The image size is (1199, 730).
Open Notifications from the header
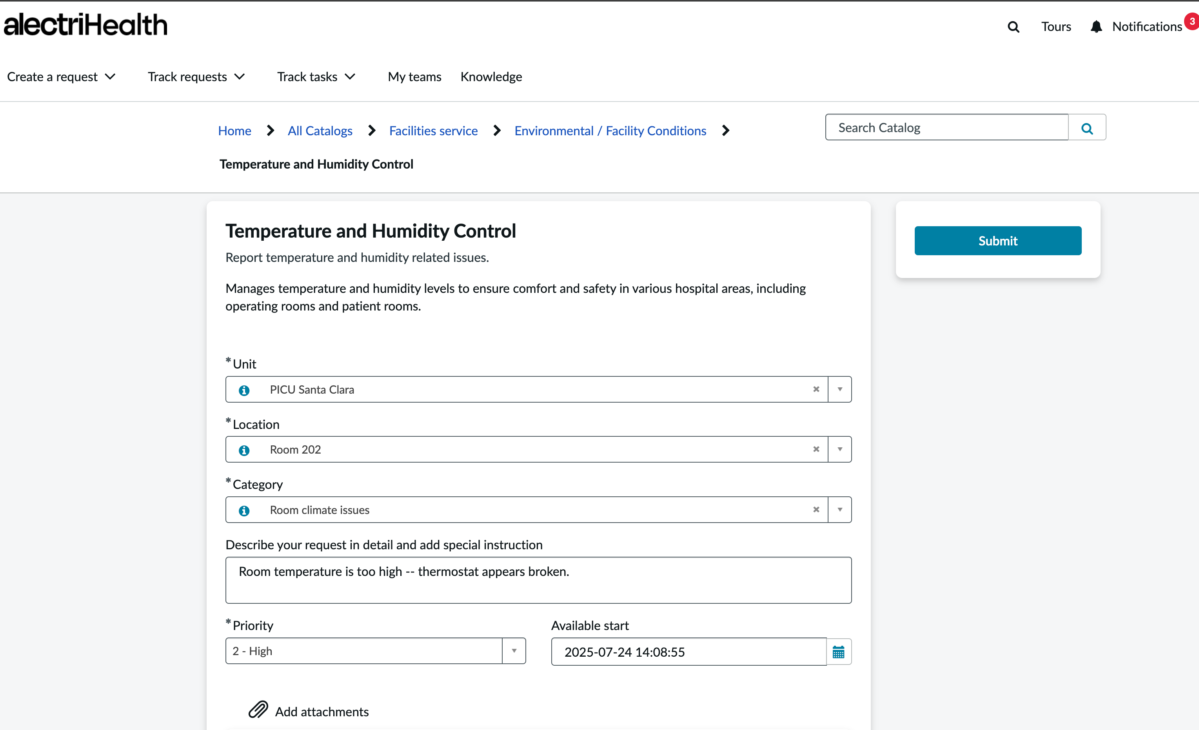(1147, 27)
